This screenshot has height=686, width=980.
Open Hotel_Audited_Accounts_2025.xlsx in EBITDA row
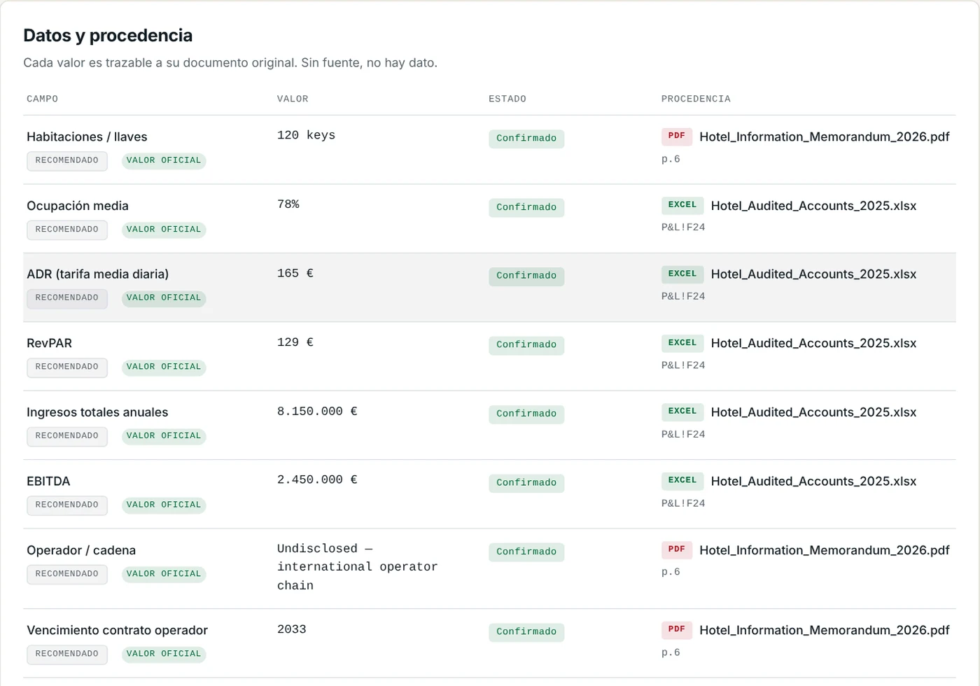tap(813, 481)
